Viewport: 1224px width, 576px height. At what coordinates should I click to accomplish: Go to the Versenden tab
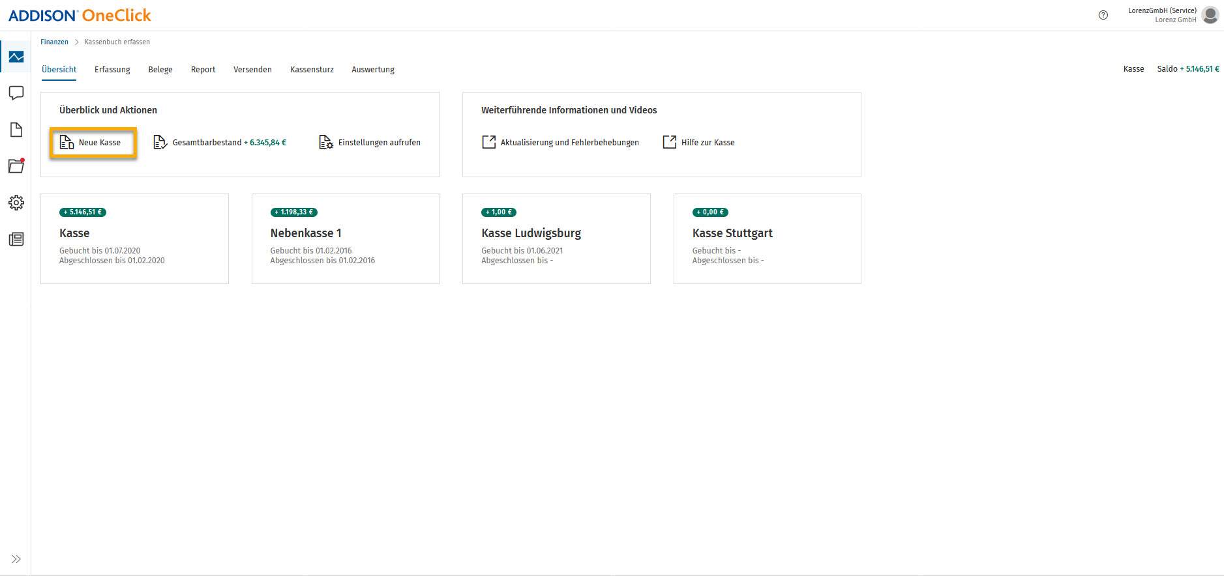coord(252,70)
